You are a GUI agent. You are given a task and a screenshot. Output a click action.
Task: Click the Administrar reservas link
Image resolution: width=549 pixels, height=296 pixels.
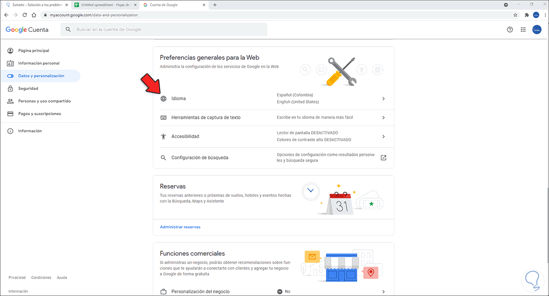[x=179, y=226]
